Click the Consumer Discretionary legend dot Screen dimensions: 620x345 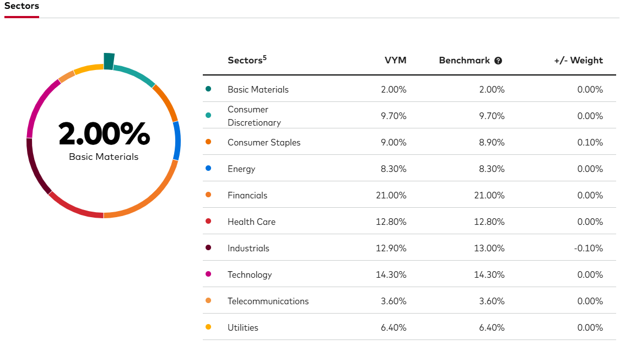[x=208, y=116]
